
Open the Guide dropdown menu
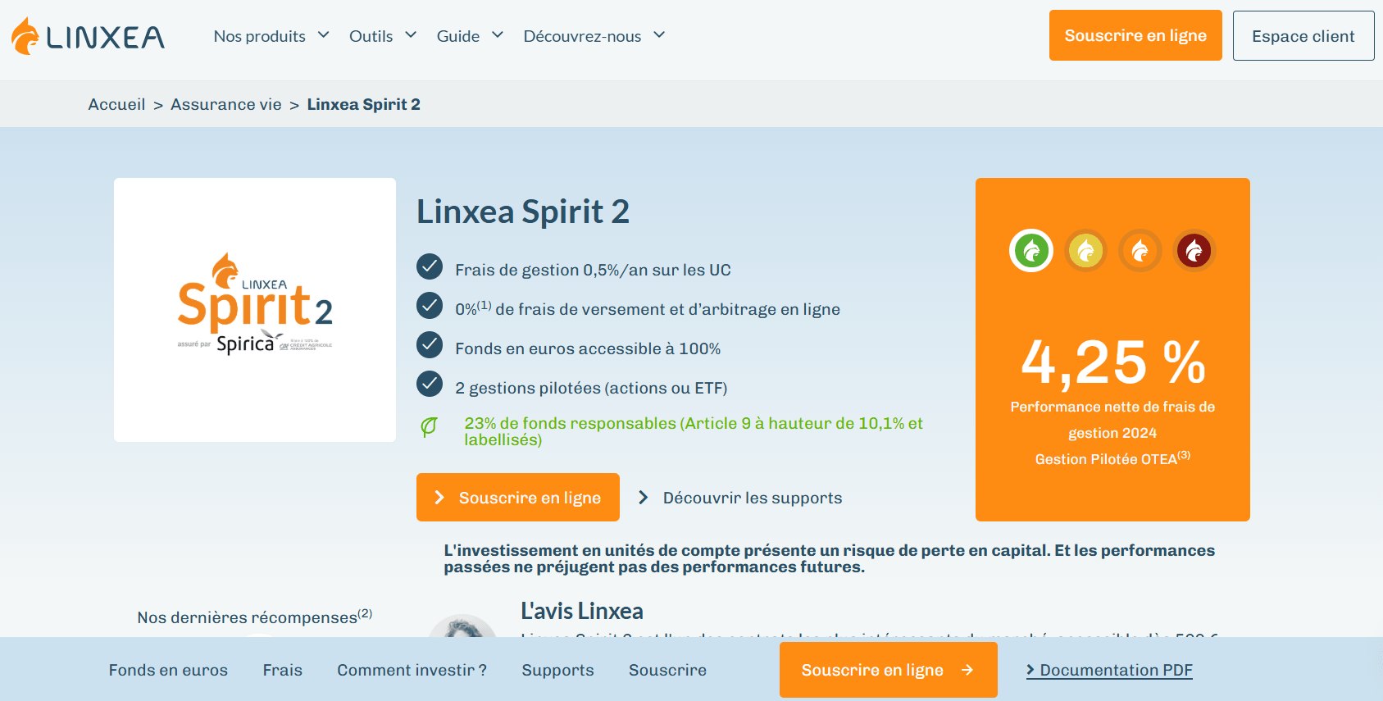[x=470, y=36]
